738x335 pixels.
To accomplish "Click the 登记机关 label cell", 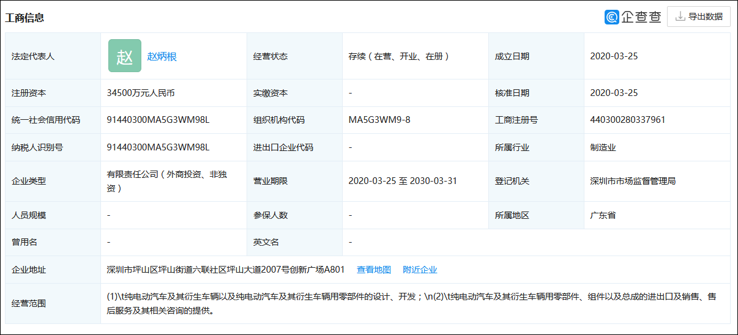I will coord(536,181).
